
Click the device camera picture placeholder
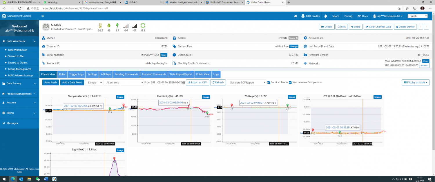click(46, 27)
